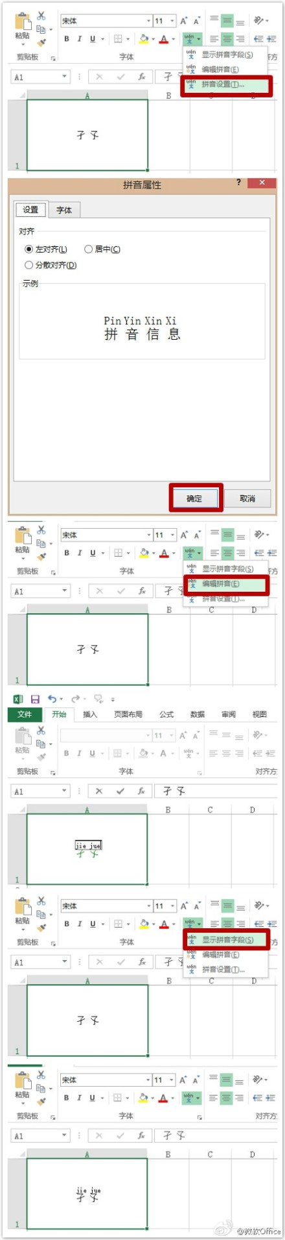285x1240 pixels.
Task: Close the 拼音属性 dialog with the red X
Action: pyautogui.click(x=262, y=183)
